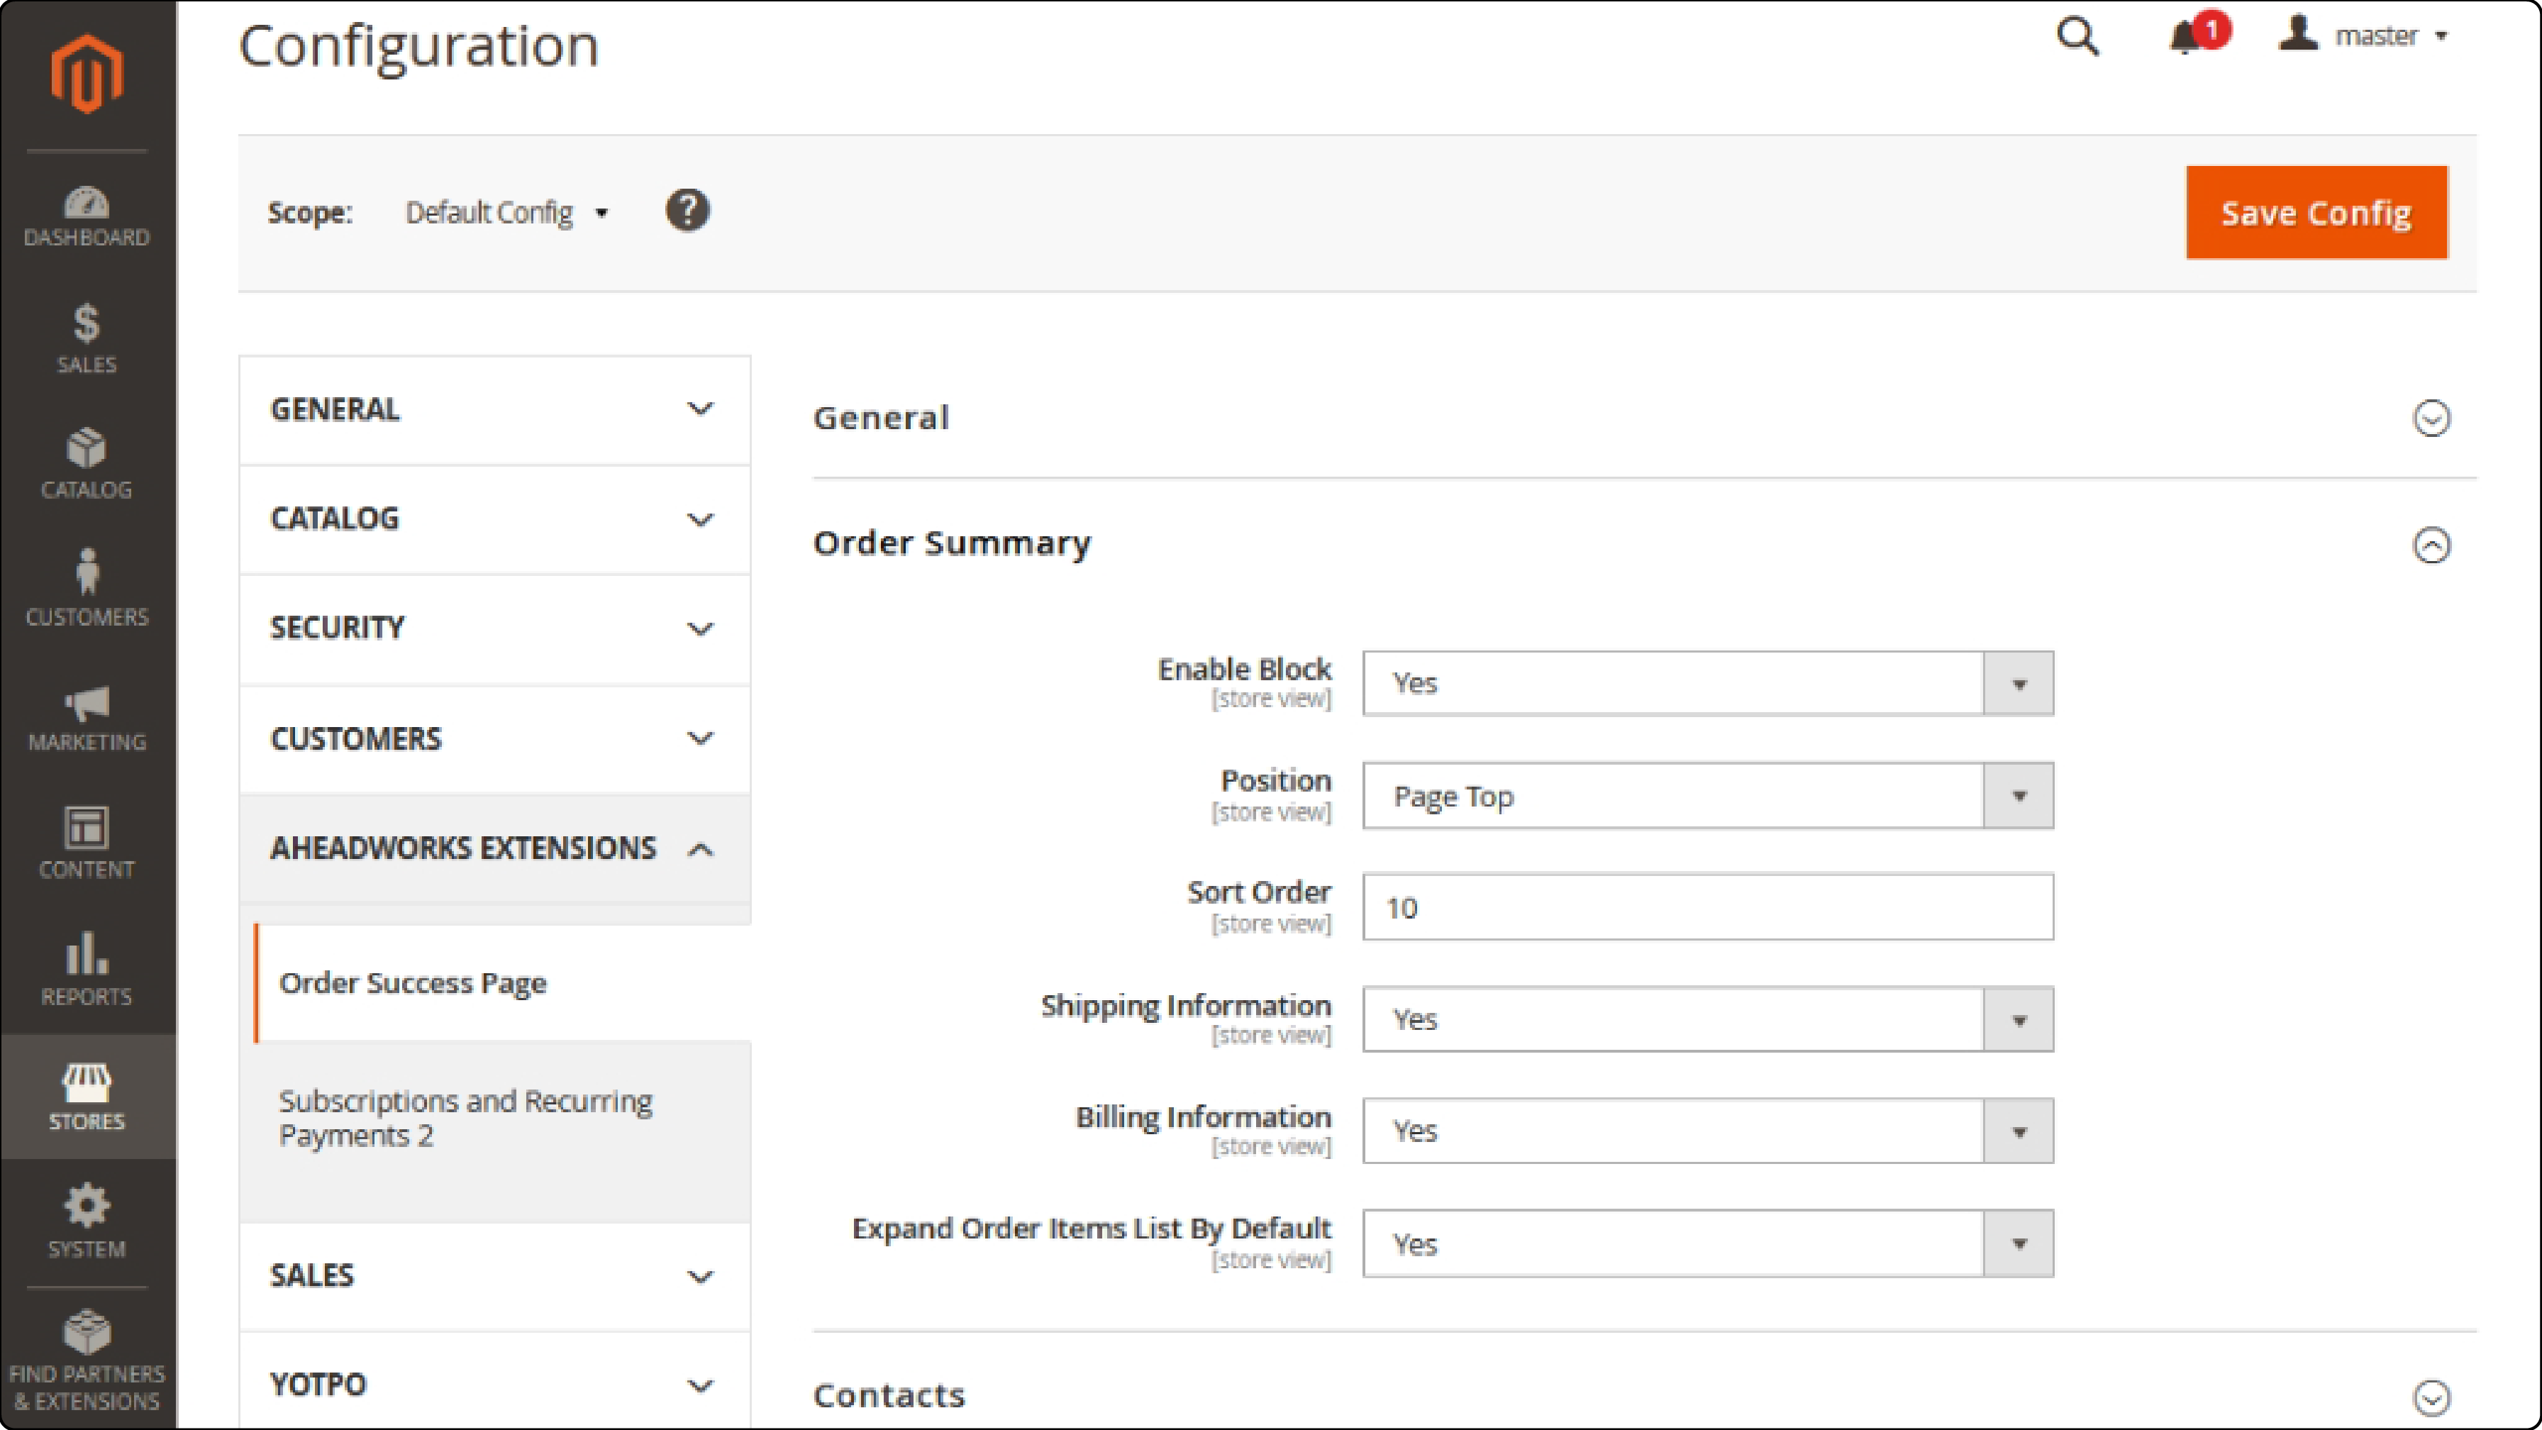
Task: Open the Default Config scope switcher
Action: [x=507, y=212]
